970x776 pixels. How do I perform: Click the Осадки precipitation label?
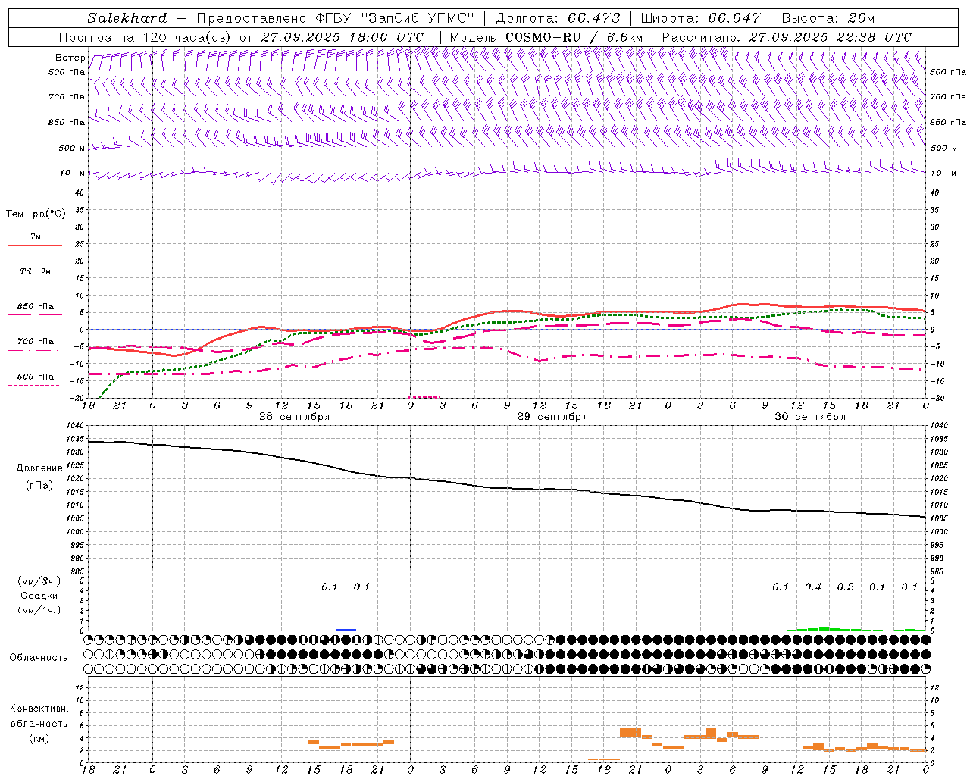coord(39,596)
